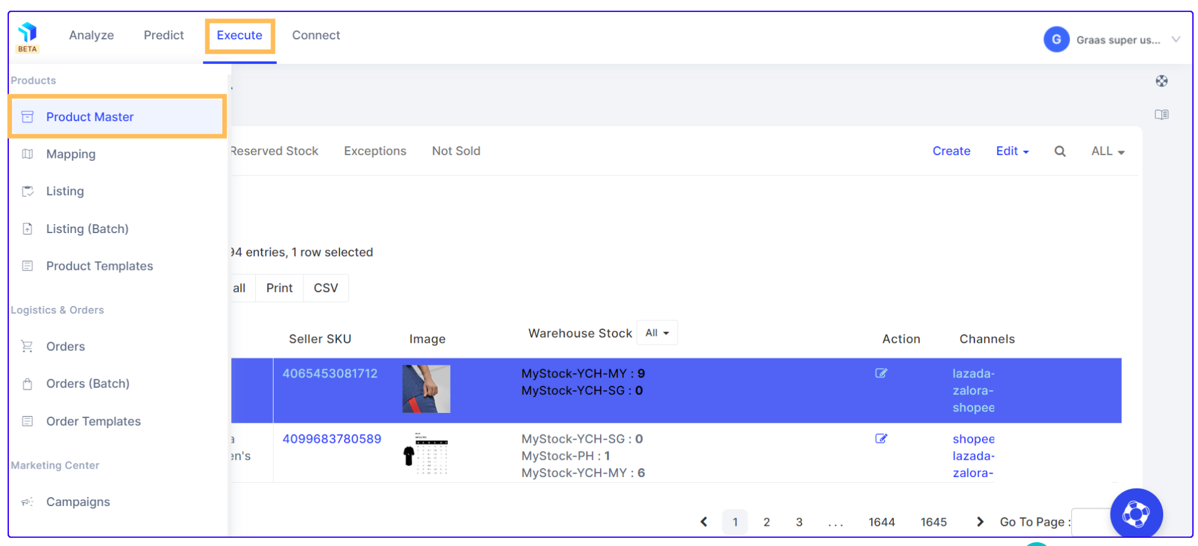Go to page 1644
Screen dimensions: 1198x546
881,522
